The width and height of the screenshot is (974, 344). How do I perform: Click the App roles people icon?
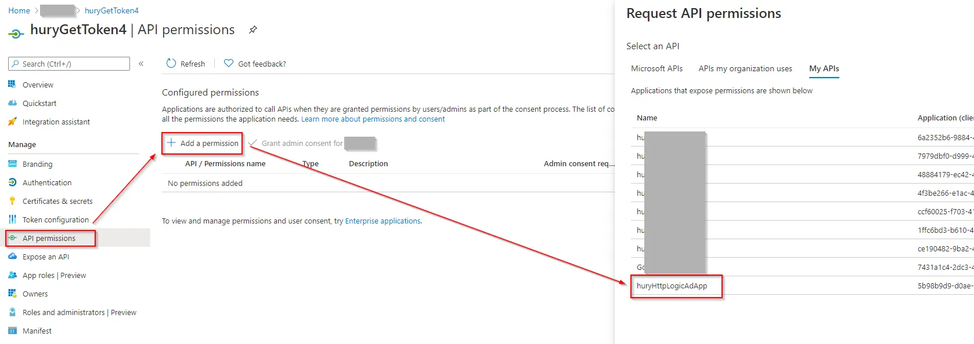coord(12,275)
